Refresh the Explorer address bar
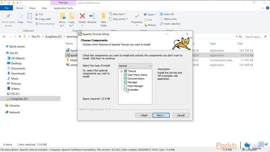The height and width of the screenshot is (152, 270). coord(240,37)
